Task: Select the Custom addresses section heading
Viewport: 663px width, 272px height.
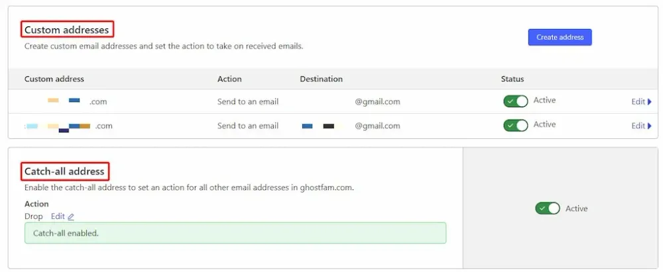Action: 67,30
